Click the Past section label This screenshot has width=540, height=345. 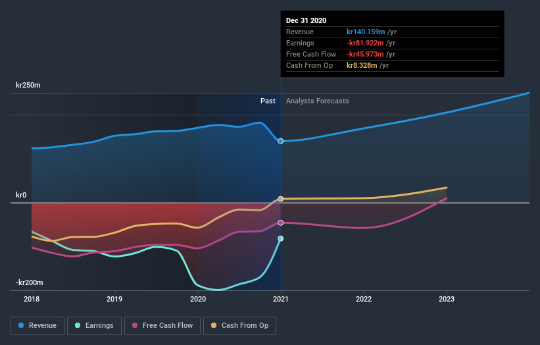[x=268, y=101]
